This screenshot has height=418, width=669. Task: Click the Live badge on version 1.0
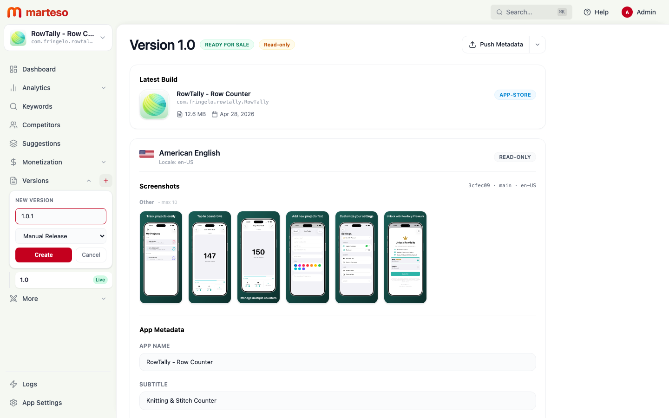[100, 280]
